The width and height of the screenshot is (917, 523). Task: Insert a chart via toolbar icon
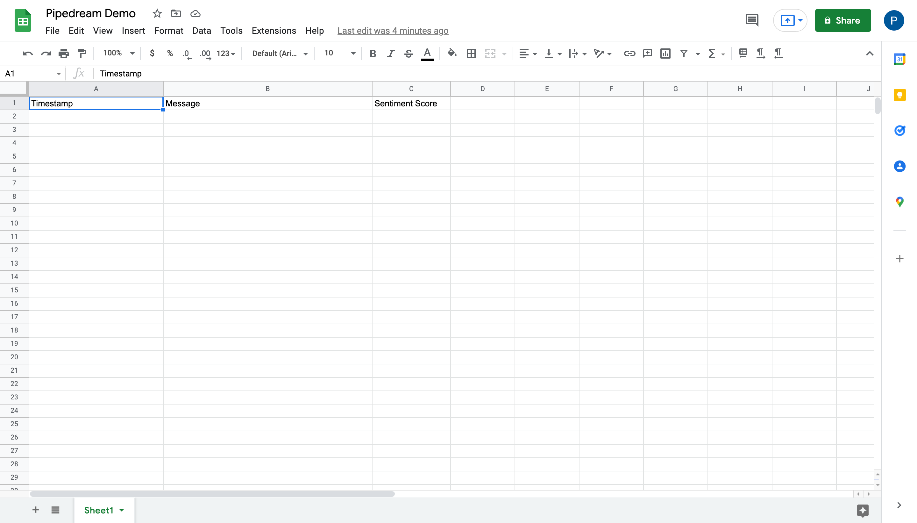coord(665,54)
